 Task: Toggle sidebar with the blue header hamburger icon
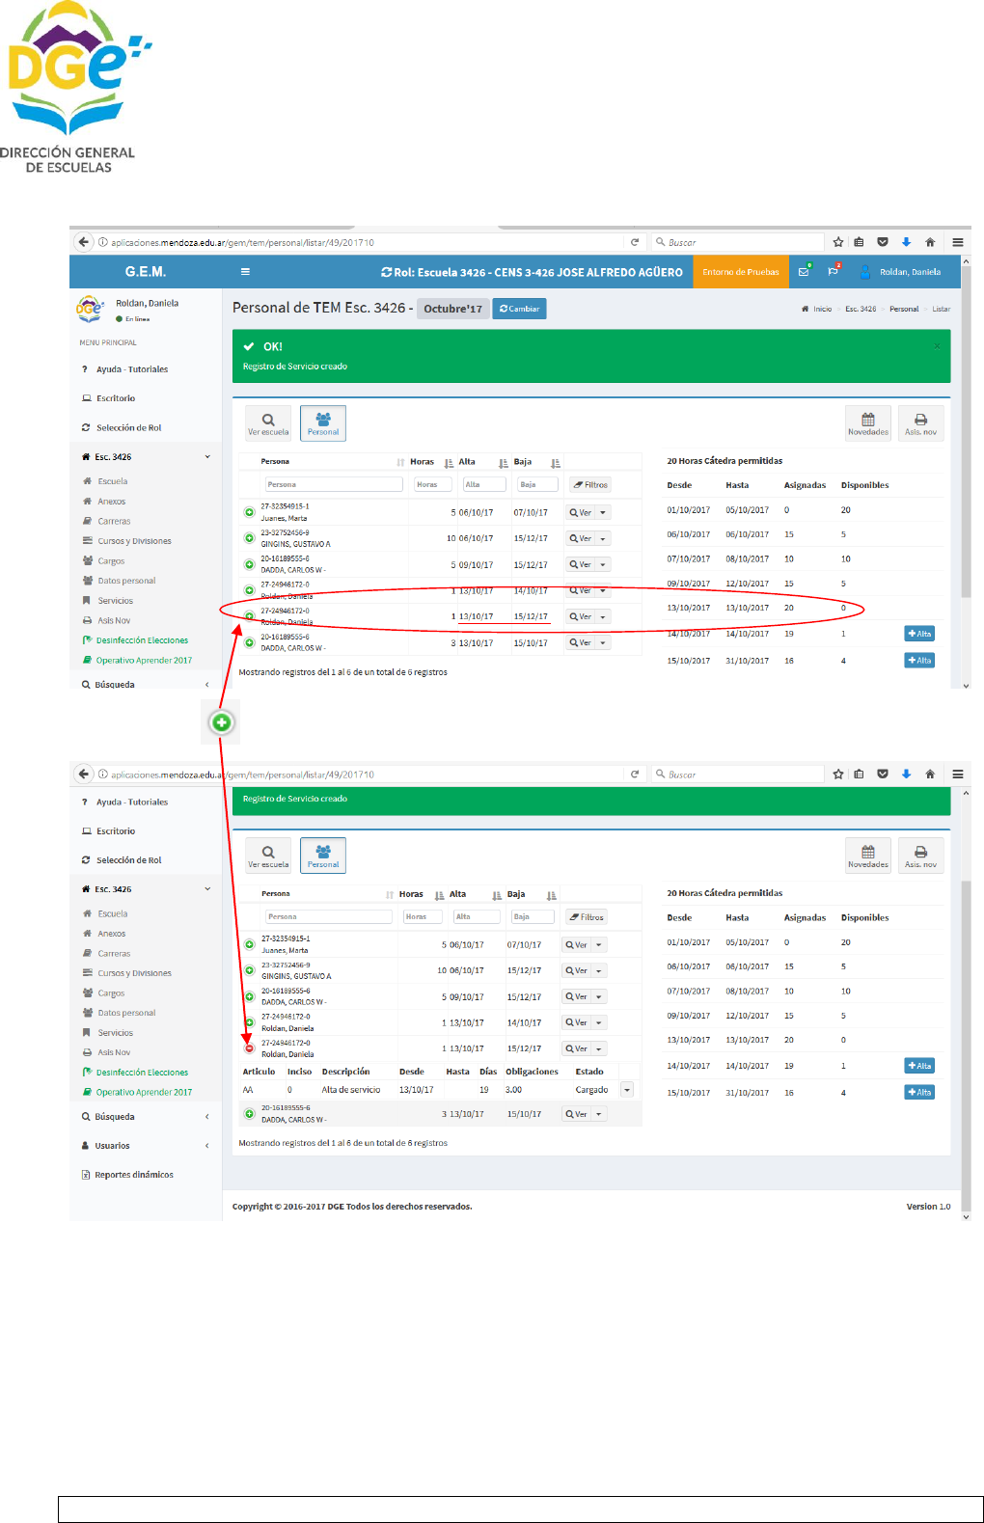point(245,272)
